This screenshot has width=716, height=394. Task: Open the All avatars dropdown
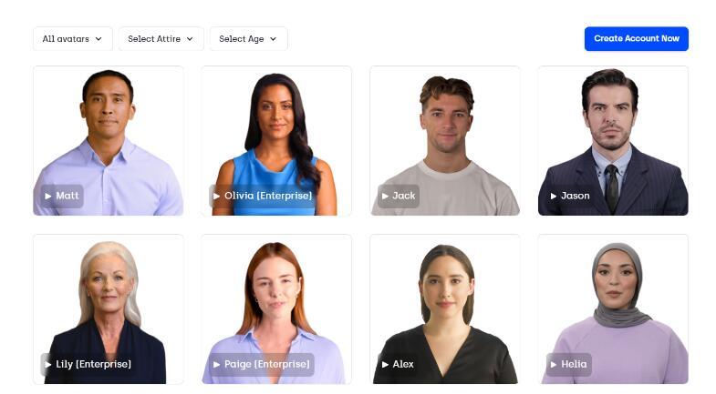(x=73, y=39)
